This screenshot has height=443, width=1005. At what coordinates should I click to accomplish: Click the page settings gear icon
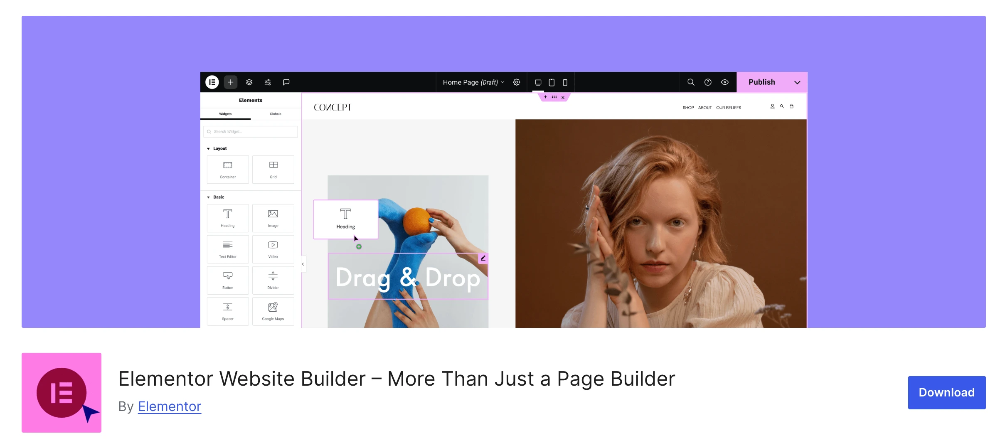click(x=517, y=82)
